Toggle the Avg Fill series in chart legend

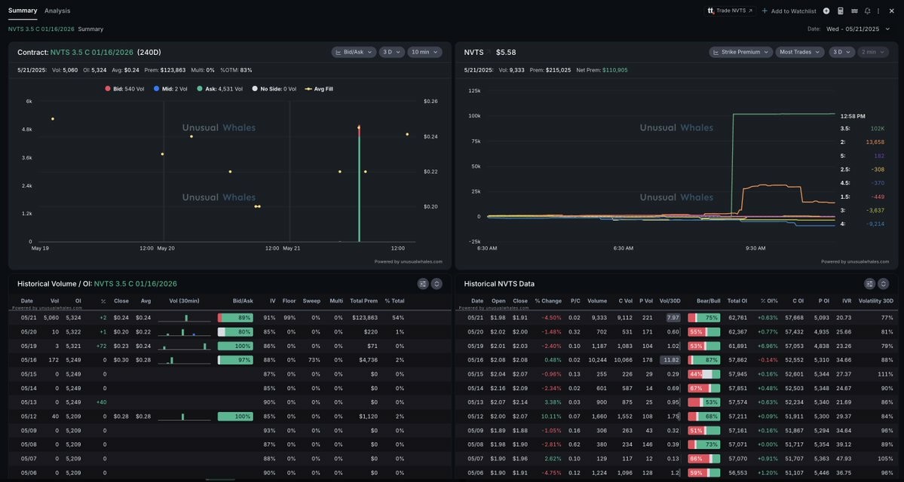(320, 90)
